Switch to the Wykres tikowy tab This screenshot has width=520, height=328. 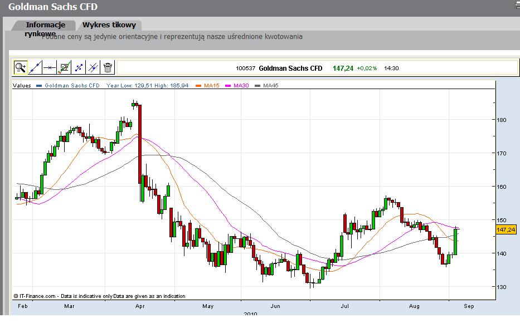pyautogui.click(x=109, y=25)
